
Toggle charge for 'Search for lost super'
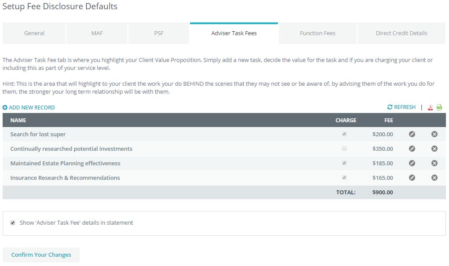tap(344, 134)
